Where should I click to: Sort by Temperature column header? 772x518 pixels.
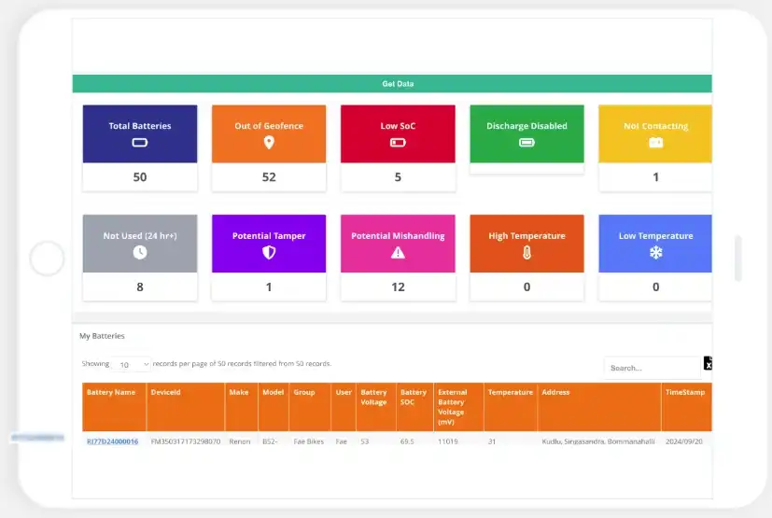pyautogui.click(x=510, y=393)
